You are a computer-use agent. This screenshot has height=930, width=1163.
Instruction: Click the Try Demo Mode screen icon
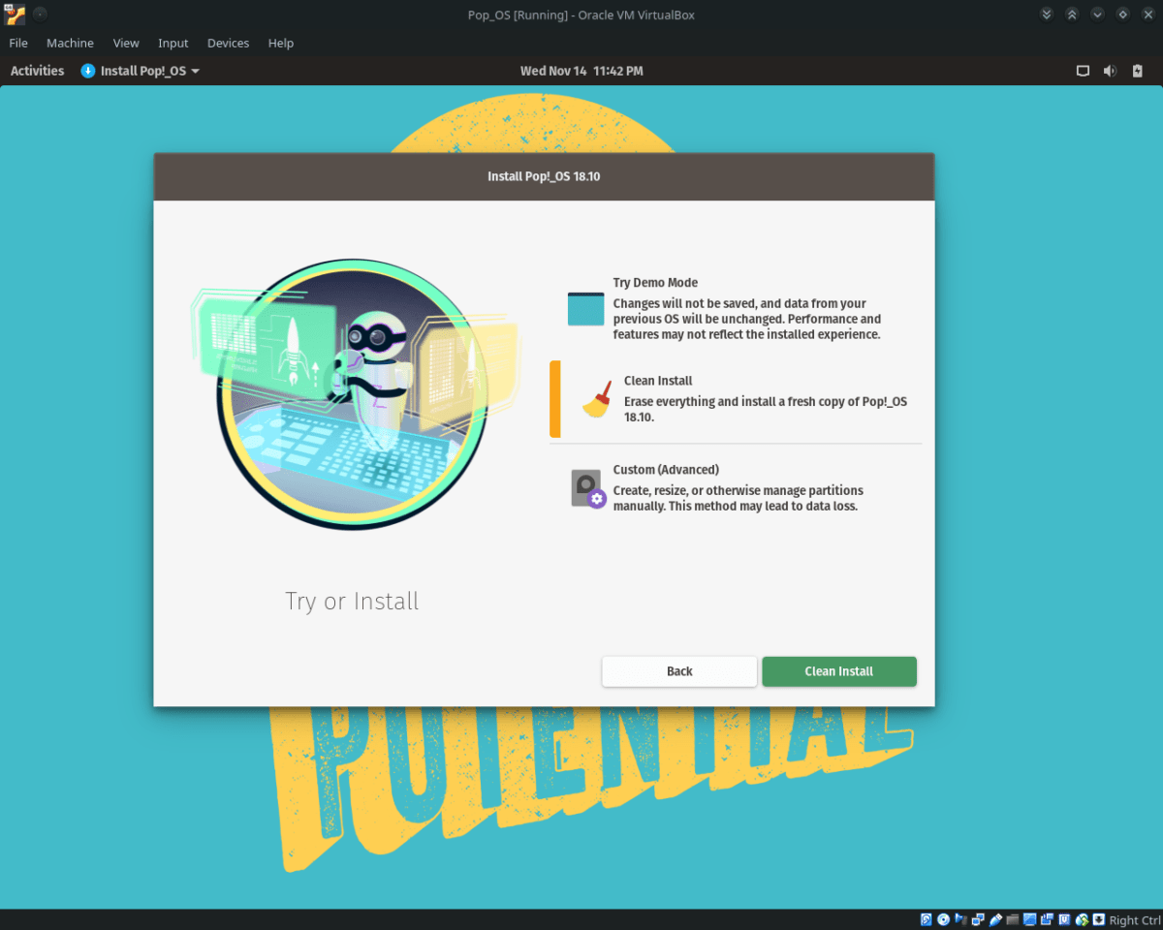point(585,309)
